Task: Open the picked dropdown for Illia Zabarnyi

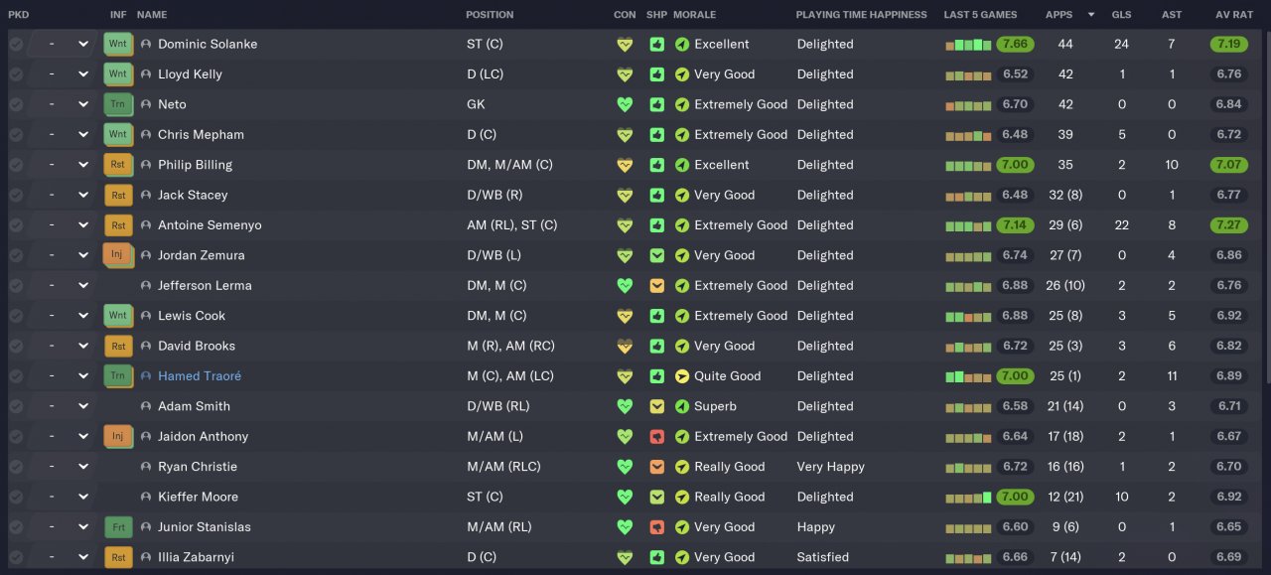Action: tap(83, 557)
